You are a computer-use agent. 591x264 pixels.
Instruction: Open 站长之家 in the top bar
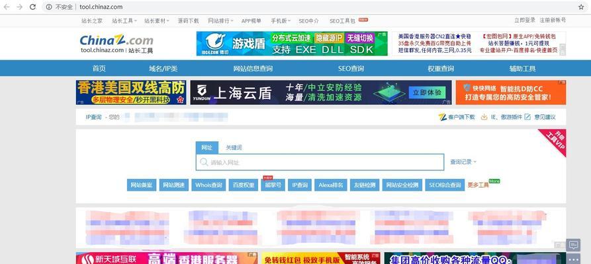[91, 21]
